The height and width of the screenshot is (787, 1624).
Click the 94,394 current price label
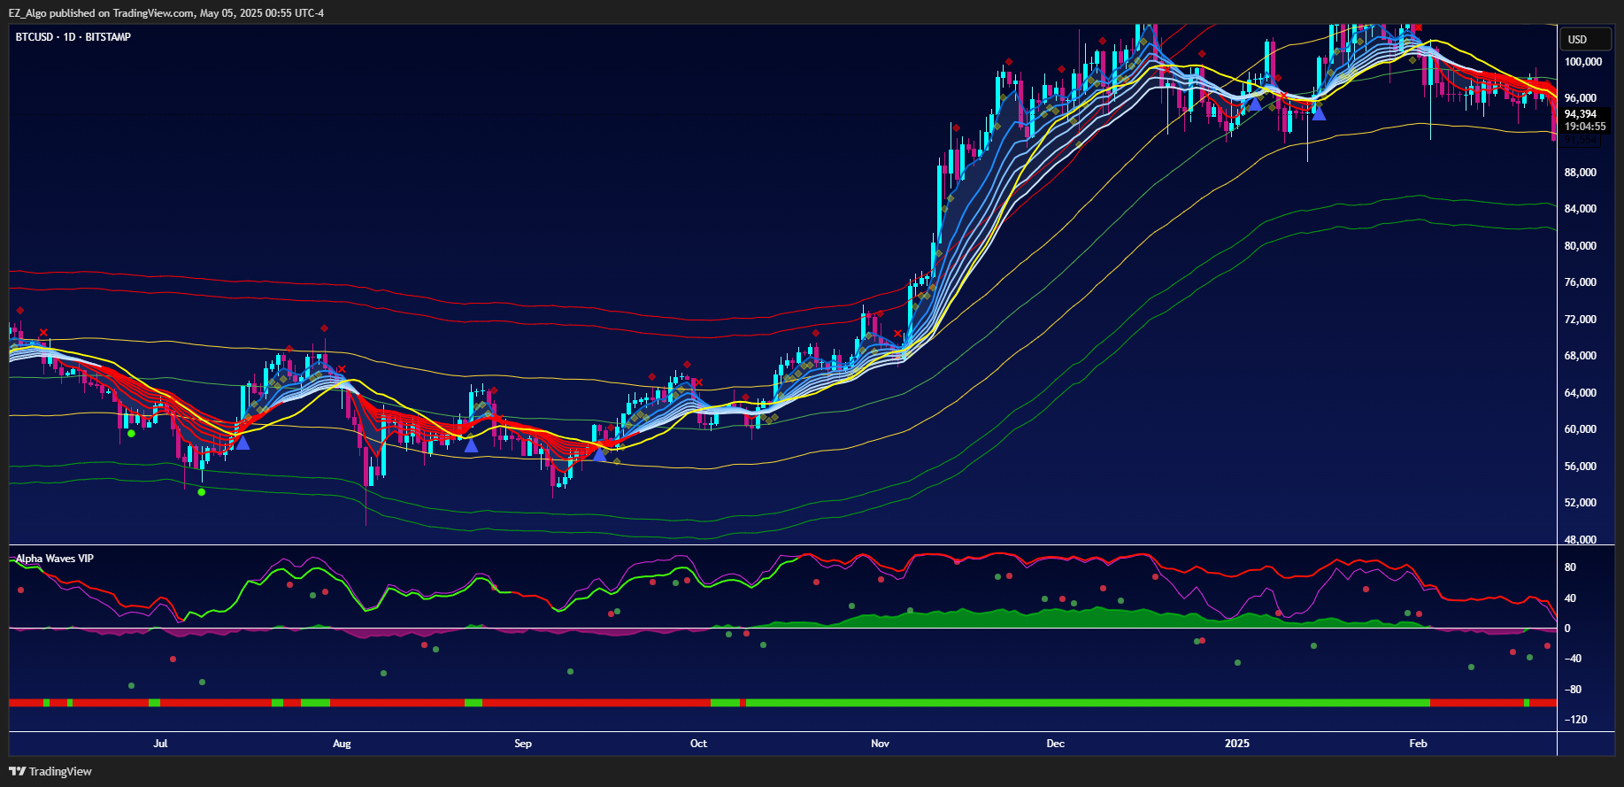tap(1581, 114)
